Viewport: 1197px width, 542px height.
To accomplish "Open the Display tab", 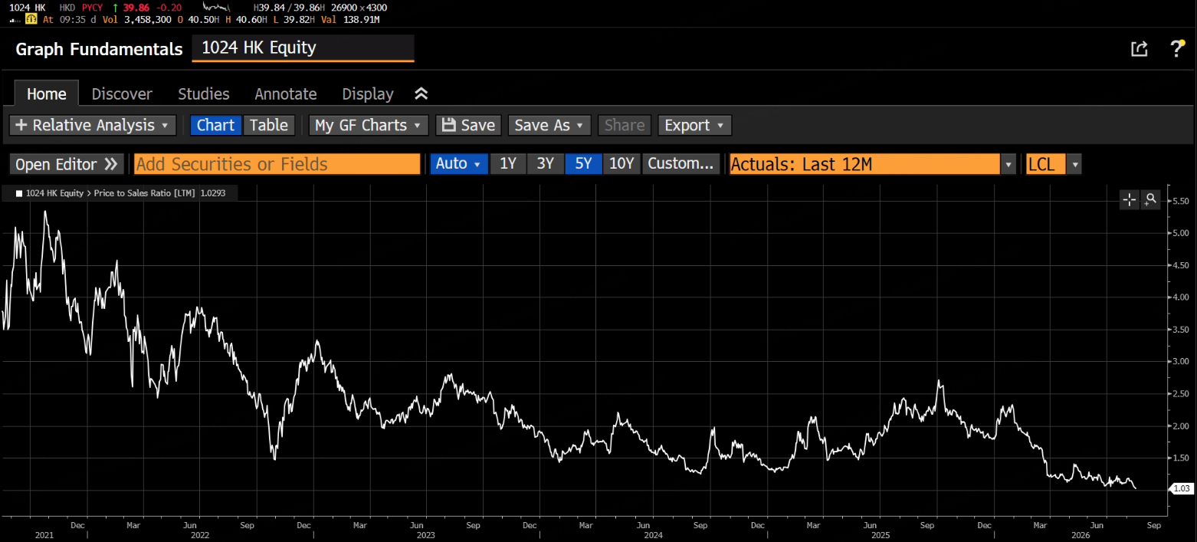I will point(368,94).
